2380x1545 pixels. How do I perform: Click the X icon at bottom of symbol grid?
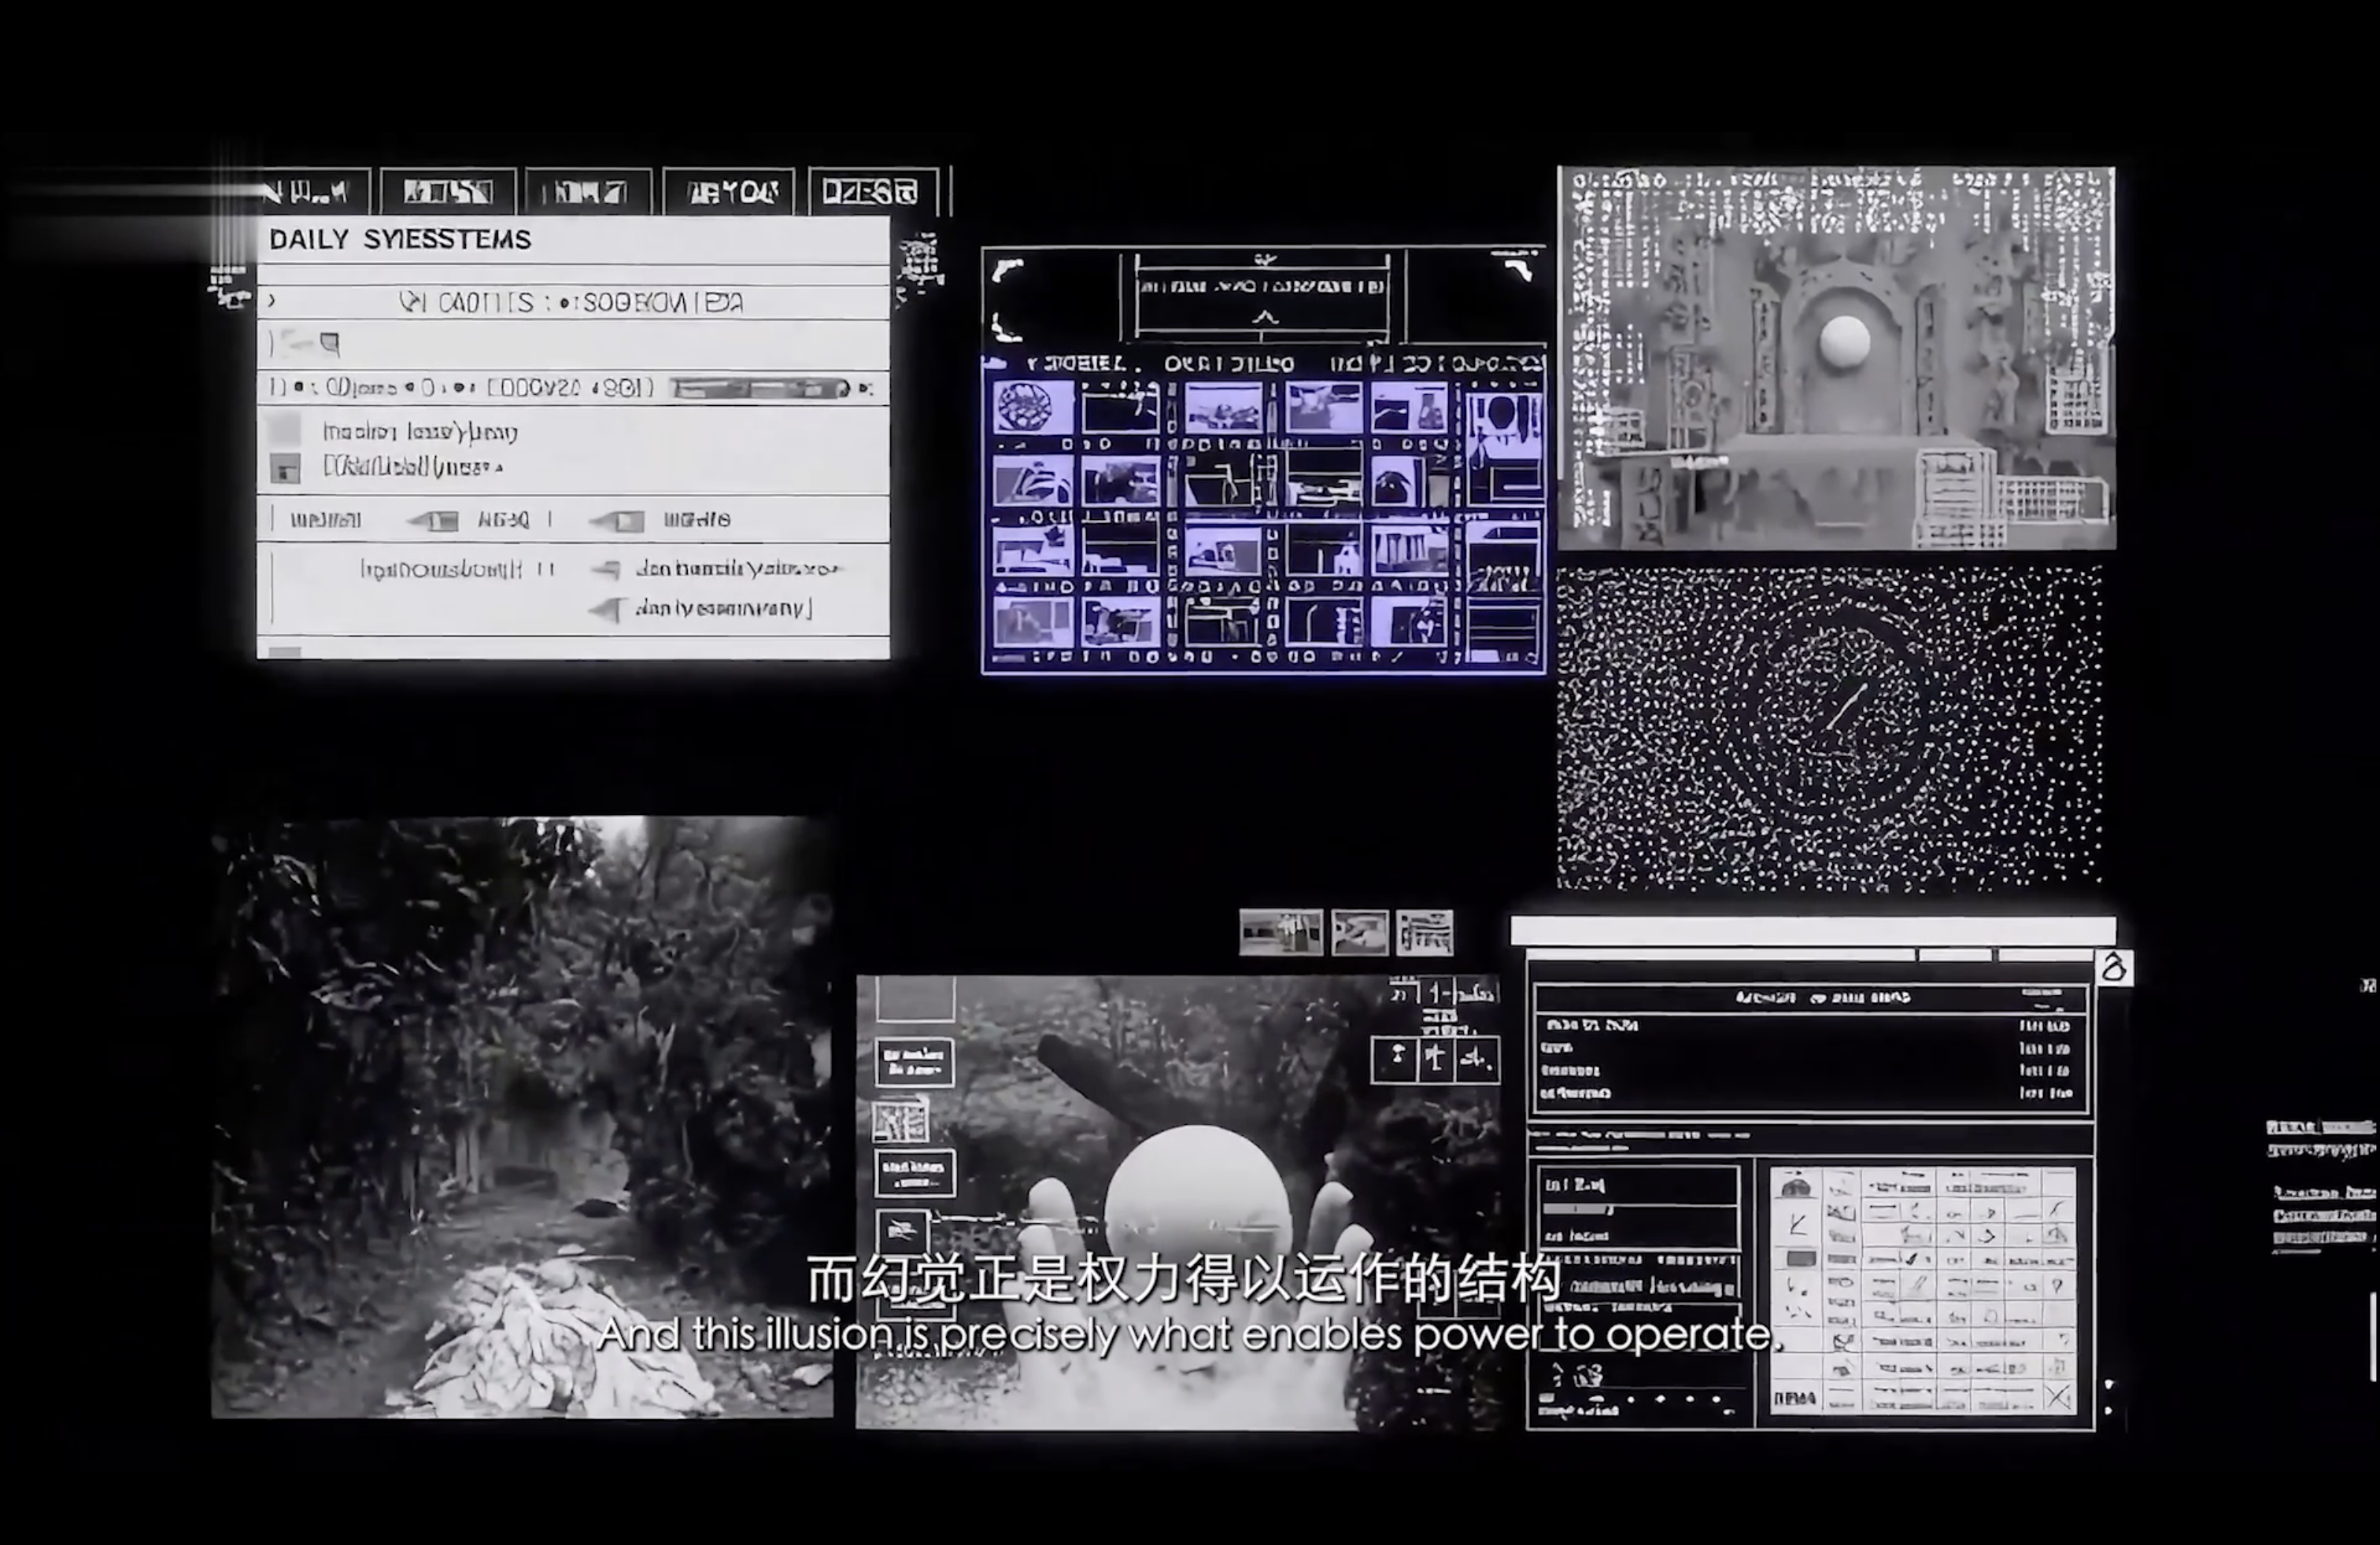2057,1397
